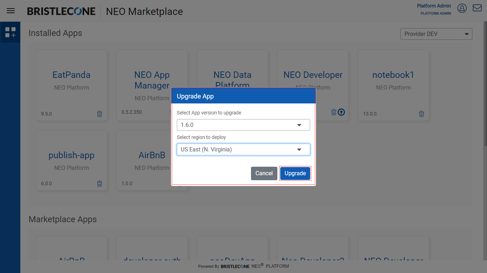
Task: Delete the publish-app via trash icon
Action: tap(99, 184)
